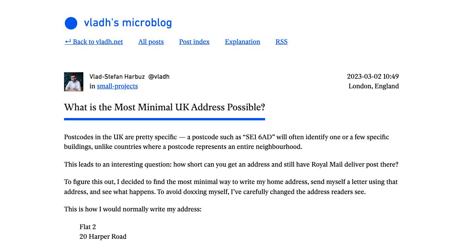Click the address line "20 Harper Road"
The image size is (463, 243).
coord(103,236)
